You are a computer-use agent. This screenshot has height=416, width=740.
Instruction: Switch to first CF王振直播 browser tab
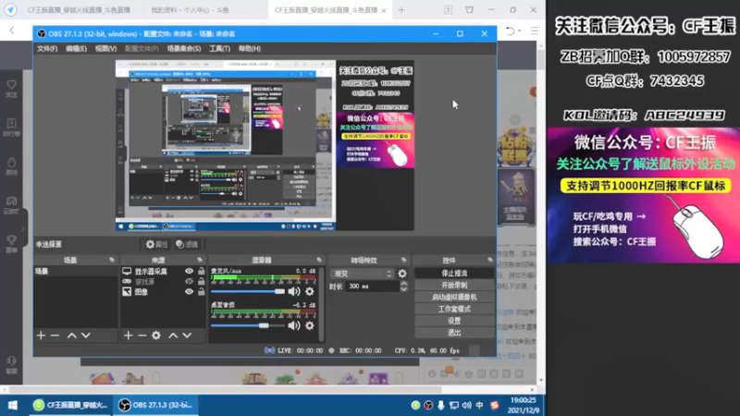[79, 10]
